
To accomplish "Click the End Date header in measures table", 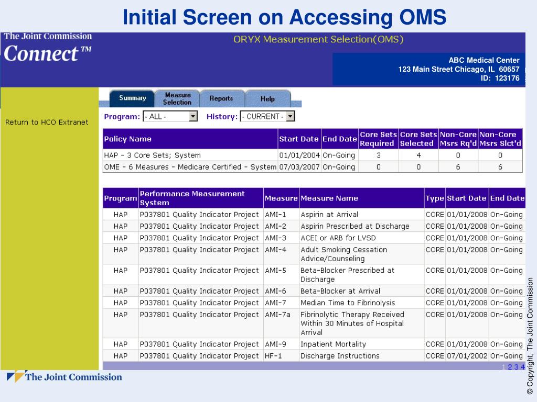I will (x=507, y=198).
